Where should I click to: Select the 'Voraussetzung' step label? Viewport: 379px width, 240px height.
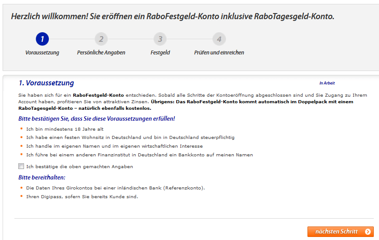[42, 53]
